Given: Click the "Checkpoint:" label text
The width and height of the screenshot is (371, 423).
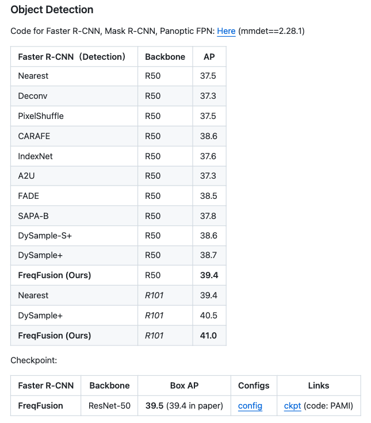Looking at the screenshot, I should (x=33, y=360).
